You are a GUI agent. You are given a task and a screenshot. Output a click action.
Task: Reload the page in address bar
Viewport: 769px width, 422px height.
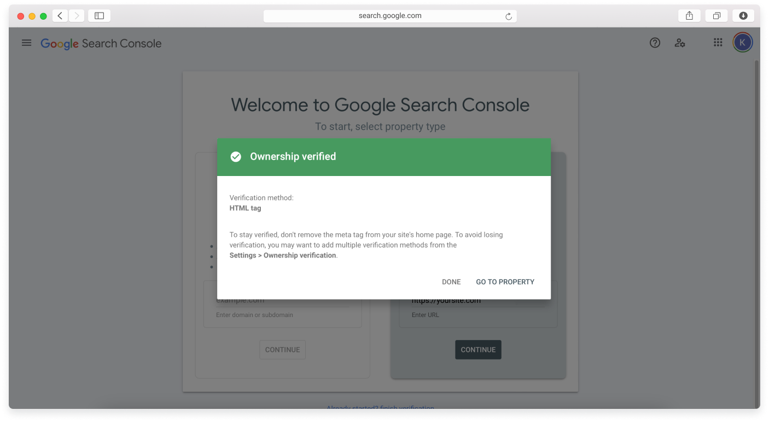pyautogui.click(x=509, y=16)
